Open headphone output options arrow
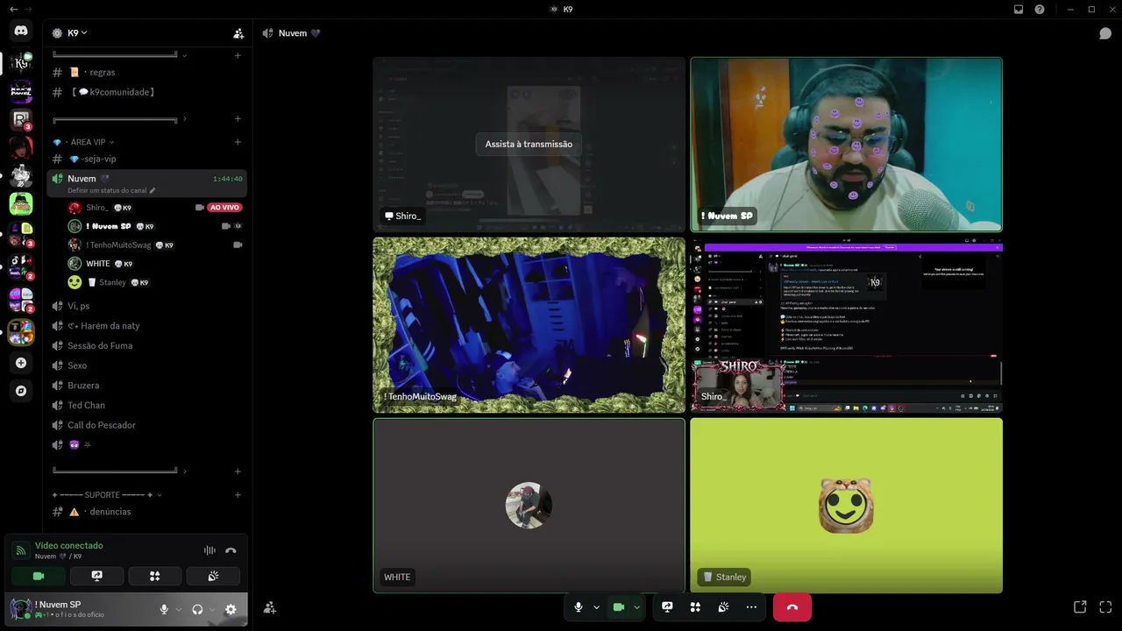The width and height of the screenshot is (1122, 631). click(211, 609)
